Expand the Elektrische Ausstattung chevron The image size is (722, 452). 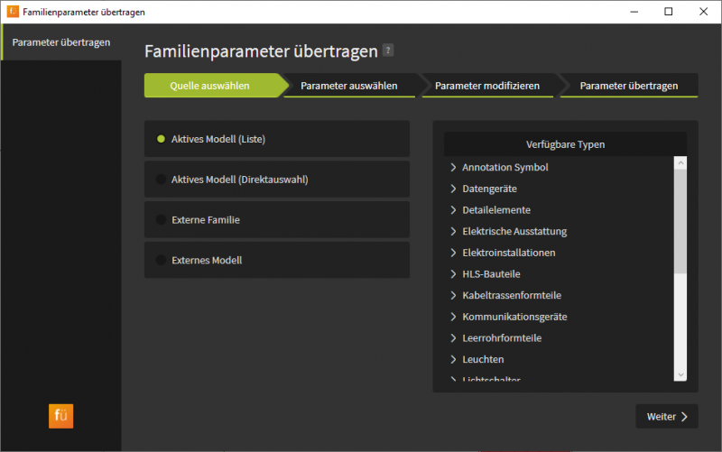click(454, 232)
